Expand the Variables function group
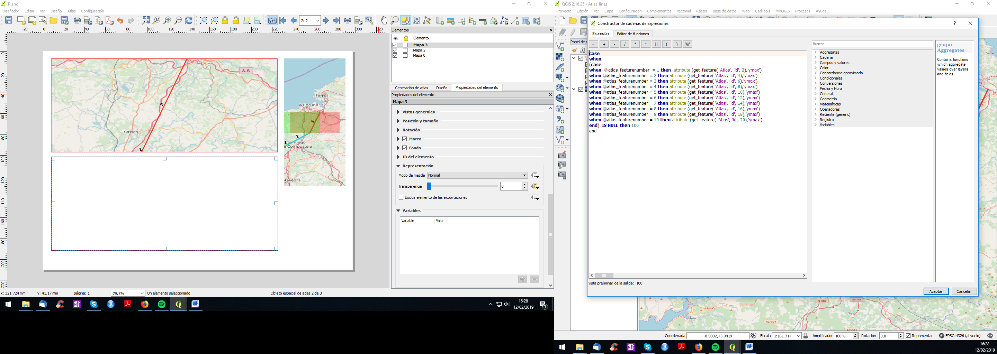 tap(816, 125)
